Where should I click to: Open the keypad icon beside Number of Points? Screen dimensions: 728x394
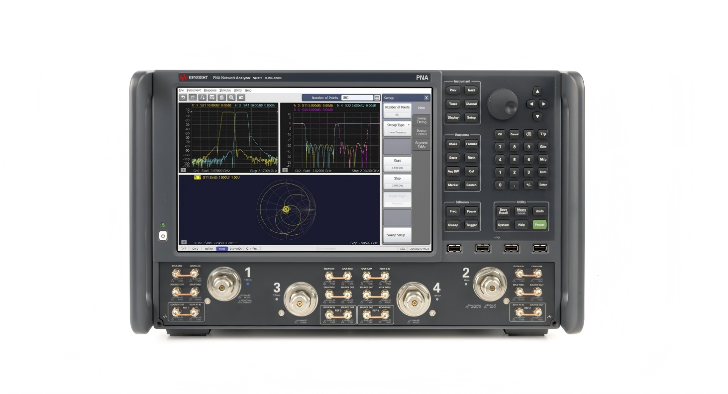[377, 98]
